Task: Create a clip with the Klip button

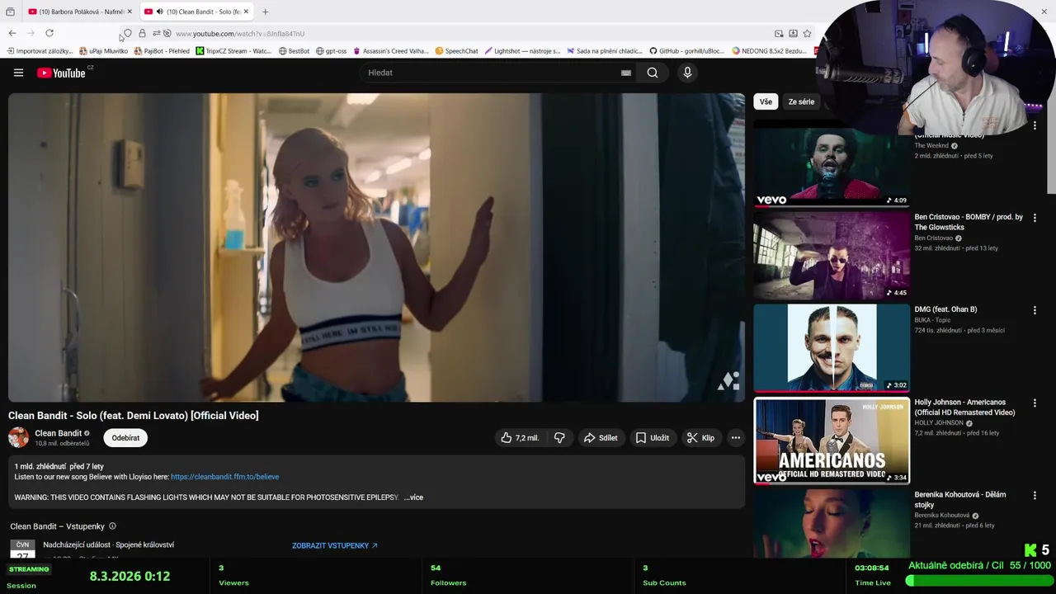Action: pyautogui.click(x=700, y=438)
